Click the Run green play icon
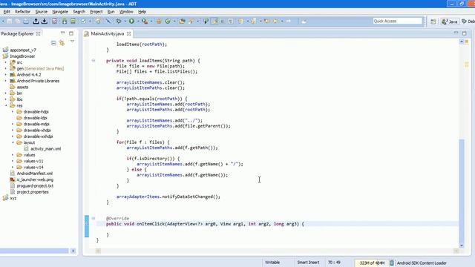Viewport: 475px width, 267px height. [131, 22]
